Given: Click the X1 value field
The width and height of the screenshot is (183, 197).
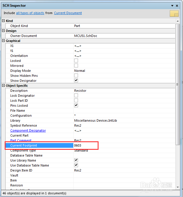Looking at the screenshot, I should click(x=124, y=46).
